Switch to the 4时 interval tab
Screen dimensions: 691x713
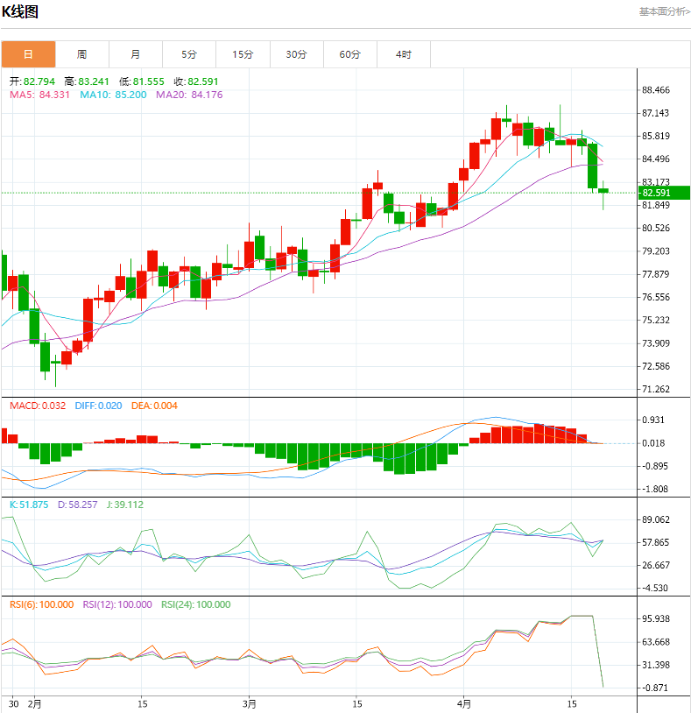[x=404, y=54]
